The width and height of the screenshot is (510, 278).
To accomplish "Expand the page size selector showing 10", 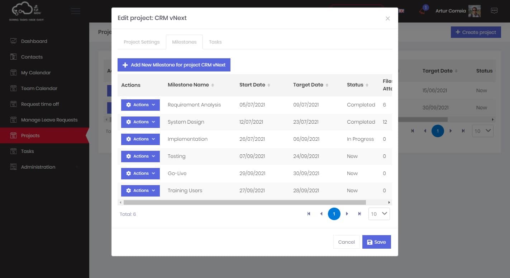I will pyautogui.click(x=379, y=214).
